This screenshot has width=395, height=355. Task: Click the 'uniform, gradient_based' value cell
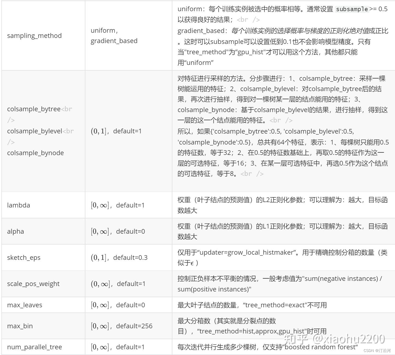point(128,35)
